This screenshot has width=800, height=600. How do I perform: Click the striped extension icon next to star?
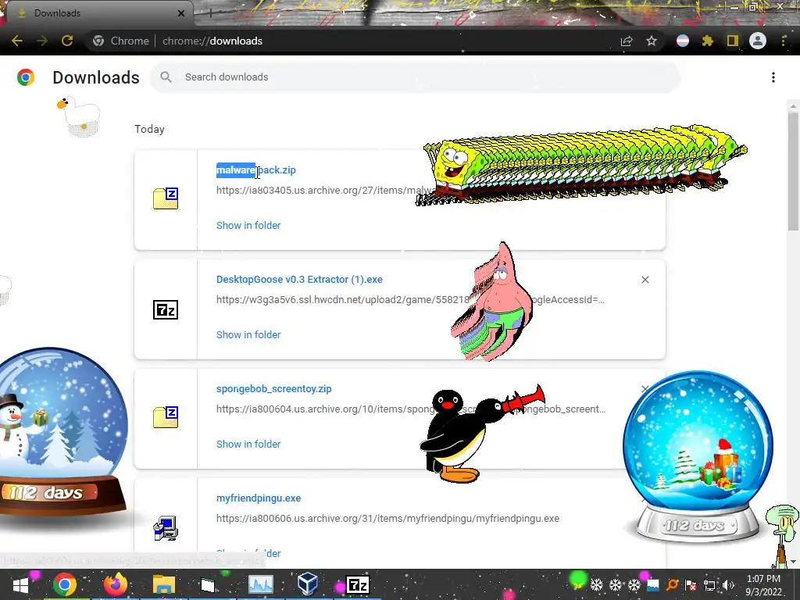[x=683, y=41]
